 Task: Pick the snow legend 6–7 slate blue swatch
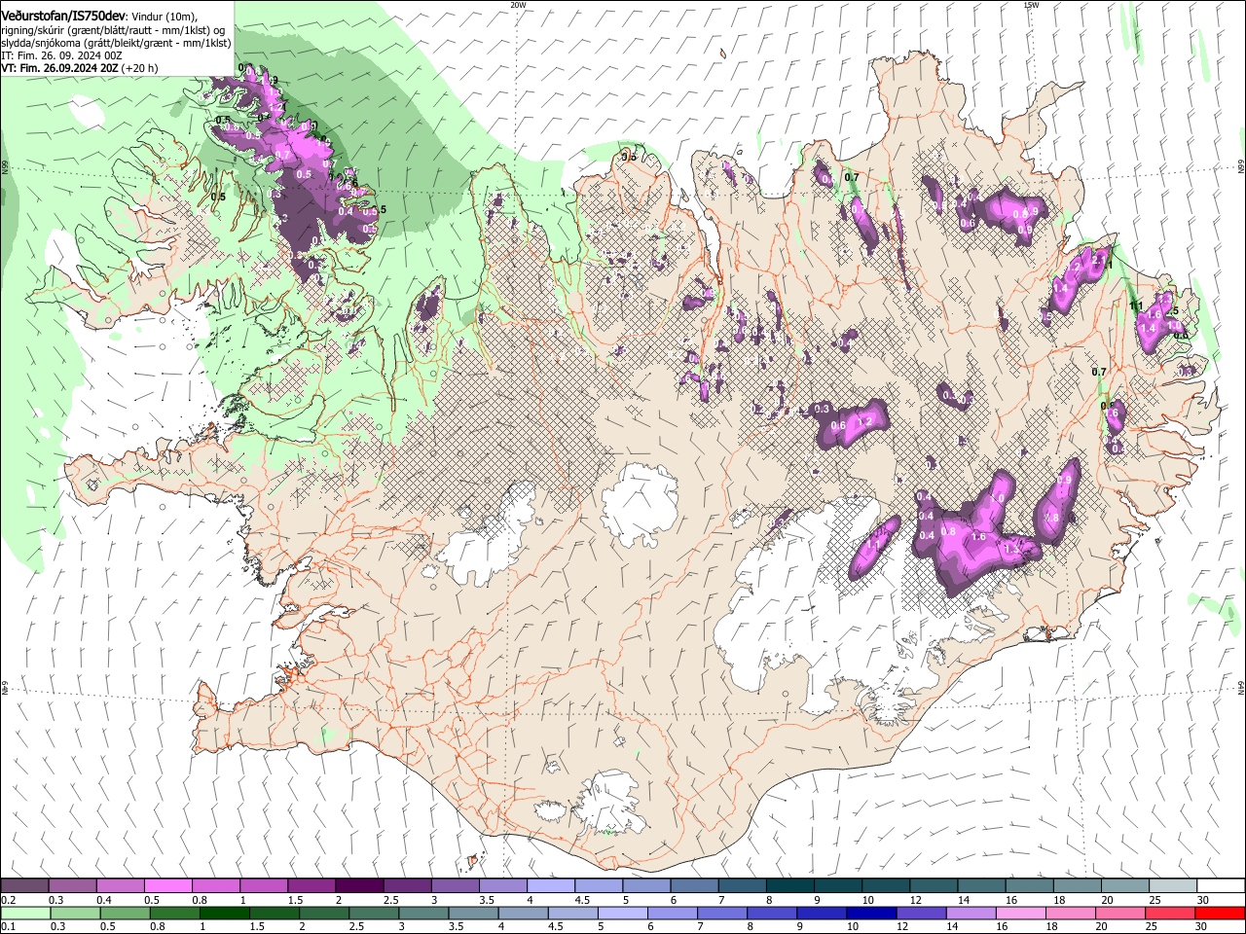click(695, 886)
